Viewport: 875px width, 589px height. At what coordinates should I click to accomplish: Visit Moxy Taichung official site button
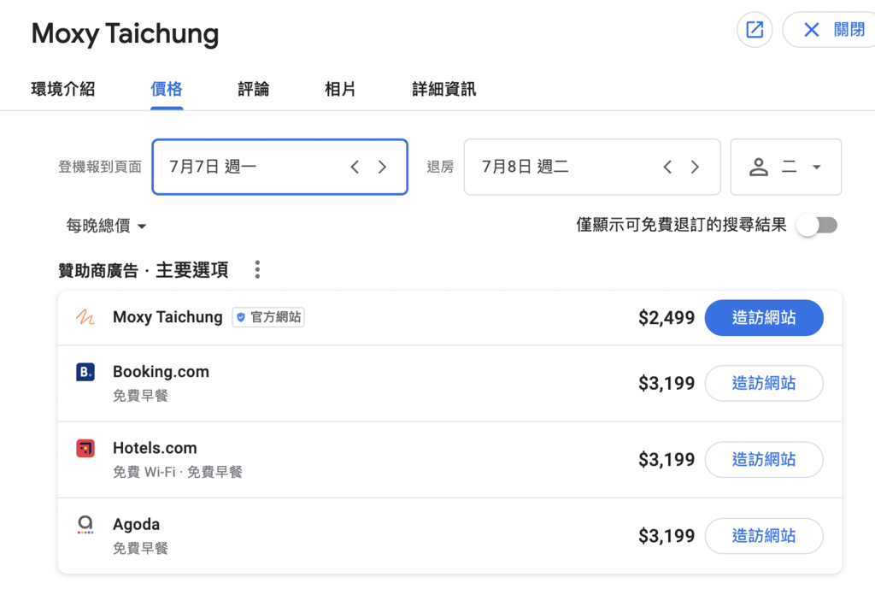(x=764, y=318)
